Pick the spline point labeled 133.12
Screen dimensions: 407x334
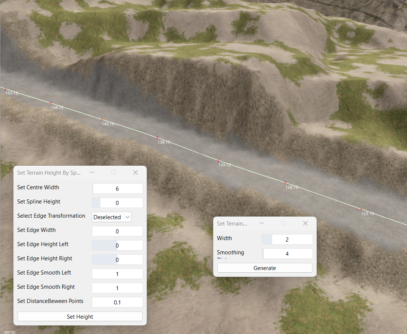(218, 160)
